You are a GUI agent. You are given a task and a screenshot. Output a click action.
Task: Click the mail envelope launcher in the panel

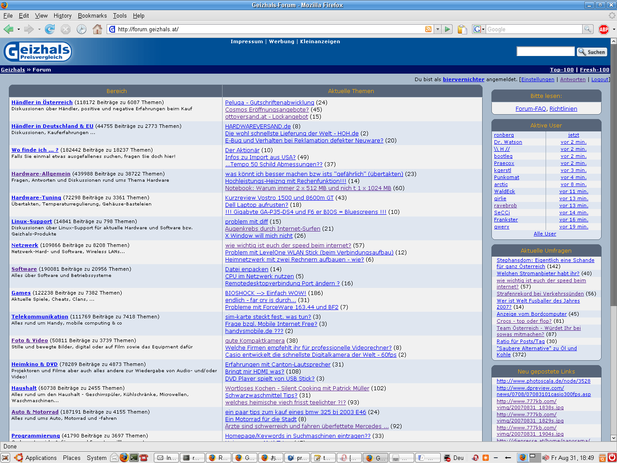114,457
